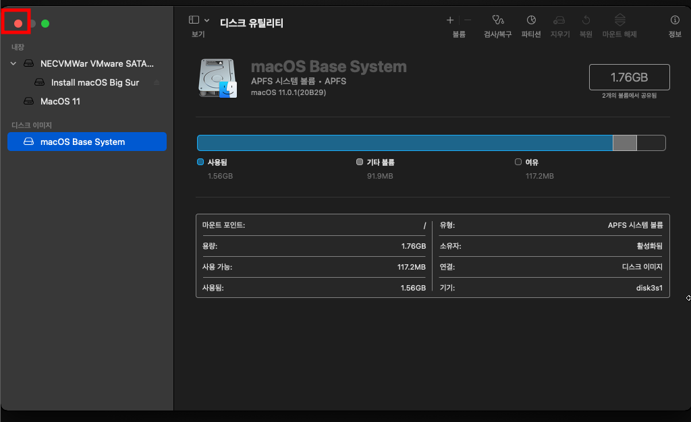The height and width of the screenshot is (422, 691).
Task: Click the 사용됨 blue legend swatch
Action: point(200,162)
